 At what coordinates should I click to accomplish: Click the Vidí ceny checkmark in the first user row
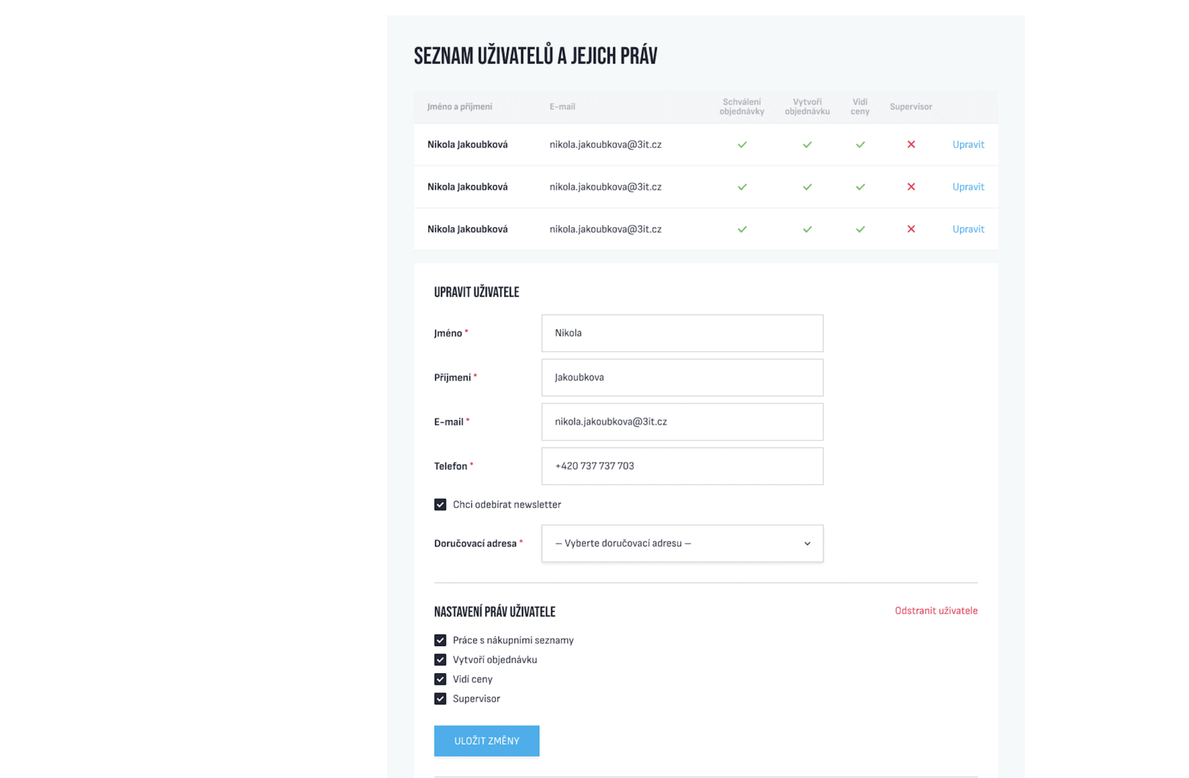[860, 144]
